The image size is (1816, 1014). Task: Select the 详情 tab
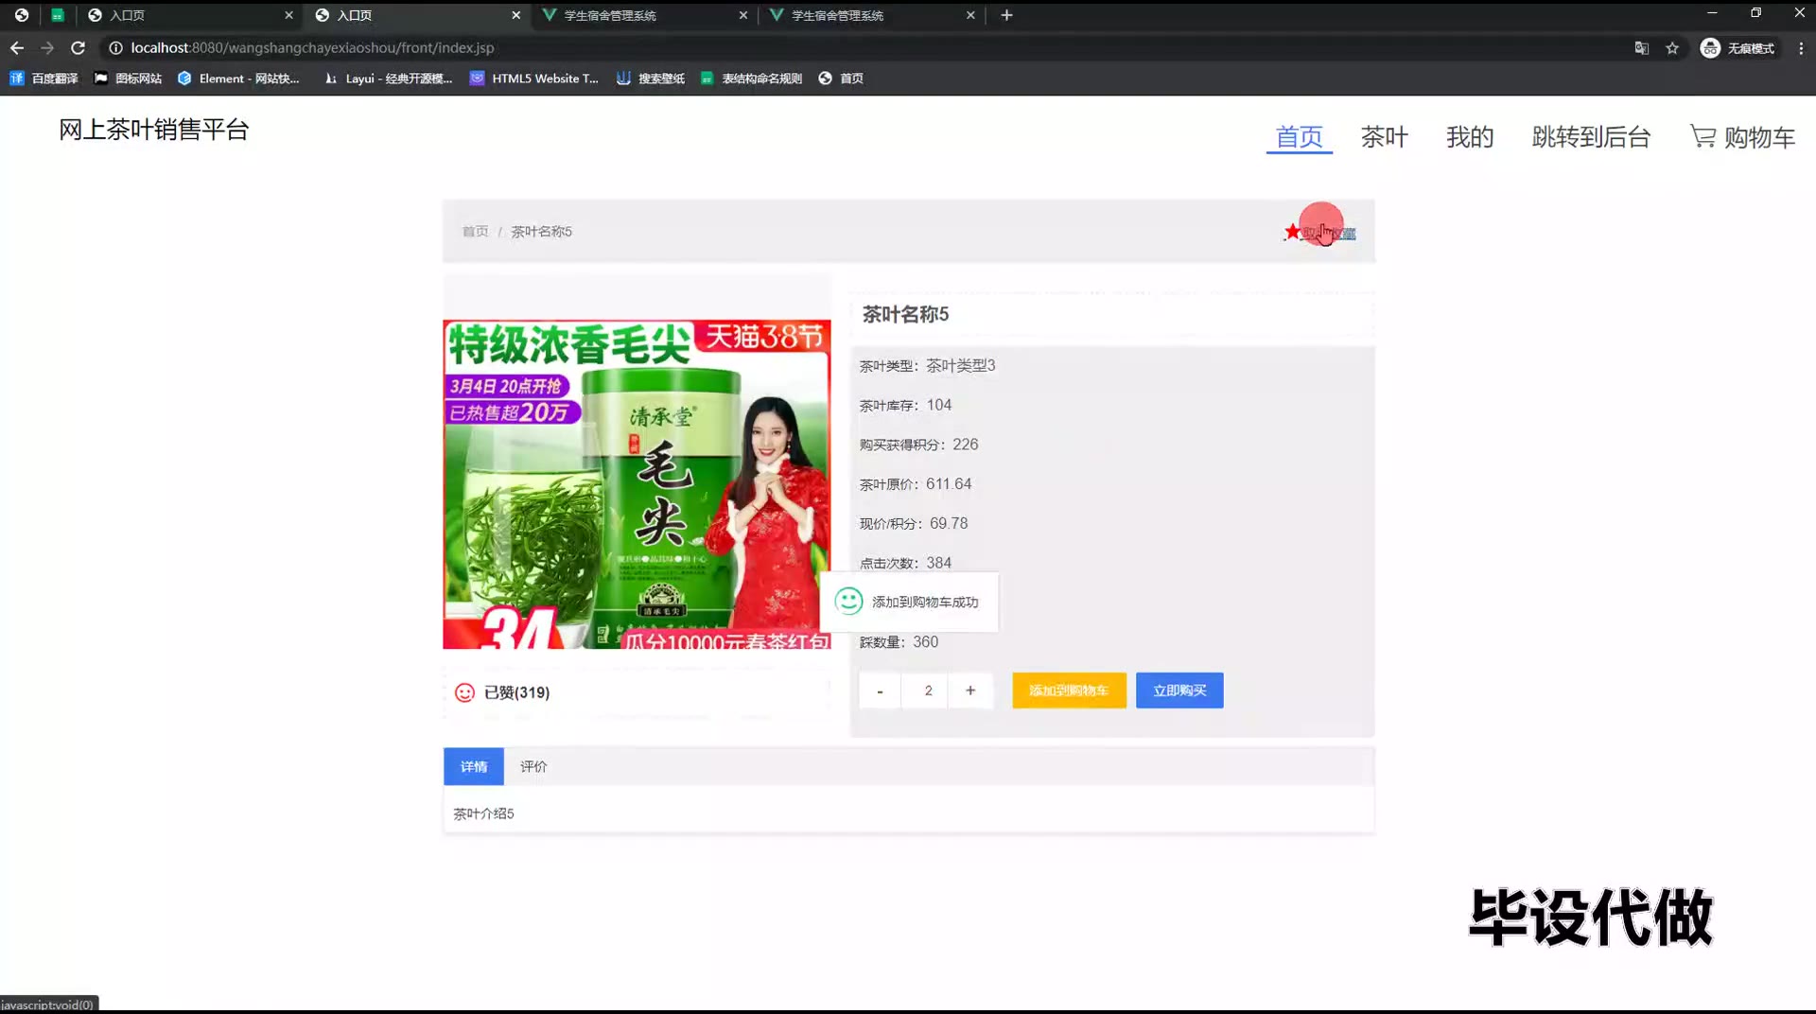474,766
